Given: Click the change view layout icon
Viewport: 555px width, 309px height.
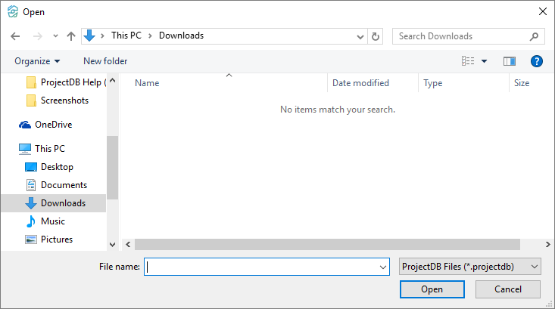Looking at the screenshot, I should pos(469,61).
